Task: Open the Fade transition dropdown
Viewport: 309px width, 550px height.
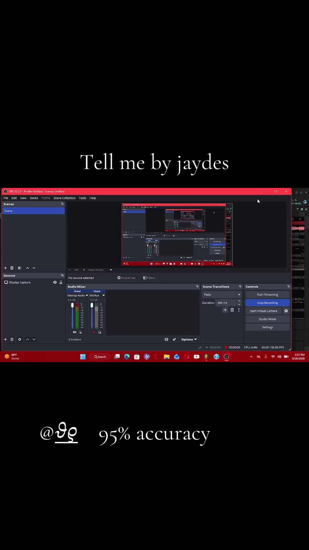Action: 222,294
